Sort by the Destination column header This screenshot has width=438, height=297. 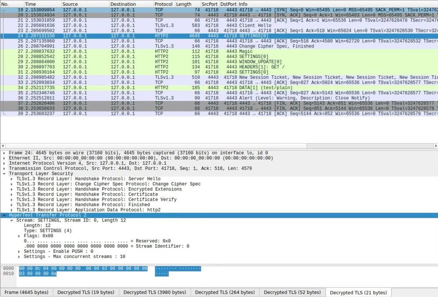pos(131,4)
